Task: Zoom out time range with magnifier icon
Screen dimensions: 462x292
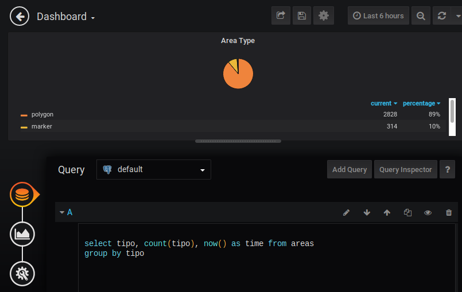Action: (421, 16)
